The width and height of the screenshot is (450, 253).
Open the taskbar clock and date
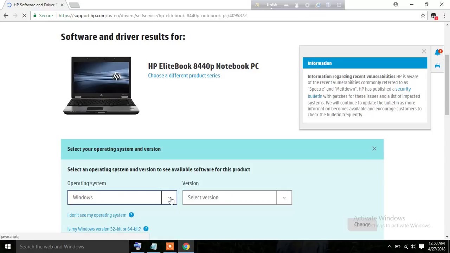click(x=437, y=246)
